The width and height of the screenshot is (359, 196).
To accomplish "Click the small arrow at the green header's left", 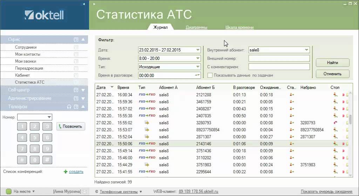I will pos(94,4).
